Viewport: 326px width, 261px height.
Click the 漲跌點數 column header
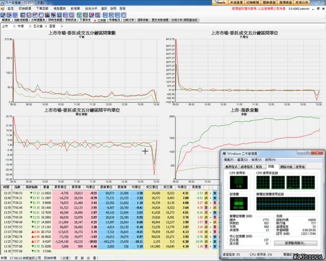[32, 187]
